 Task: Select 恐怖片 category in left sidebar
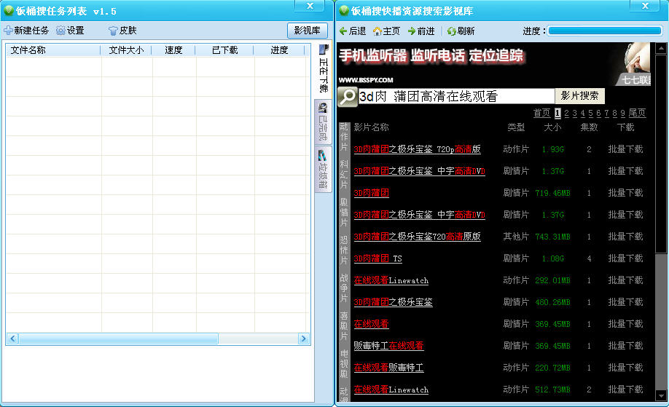point(344,250)
